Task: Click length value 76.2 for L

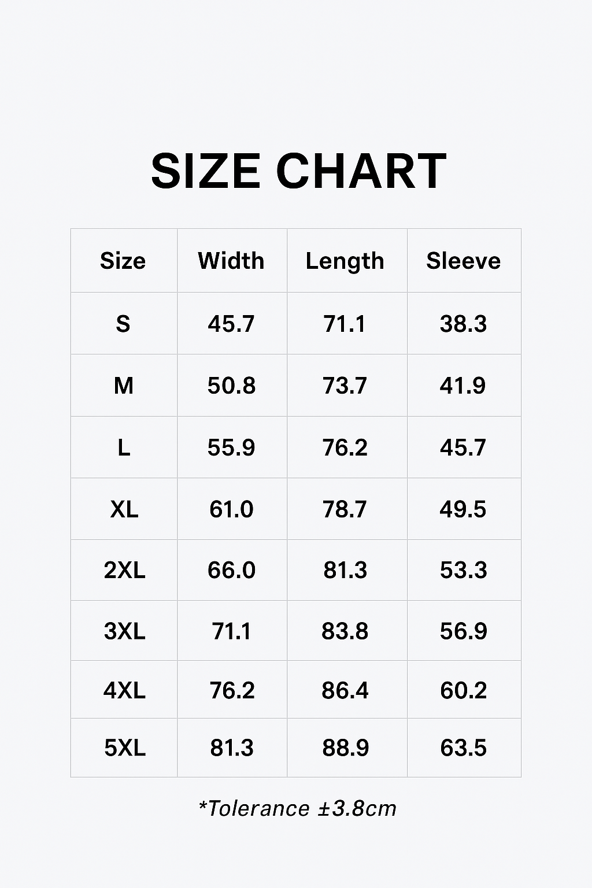Action: 345,447
